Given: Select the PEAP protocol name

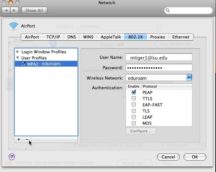Looking at the screenshot, I should pos(147,92).
